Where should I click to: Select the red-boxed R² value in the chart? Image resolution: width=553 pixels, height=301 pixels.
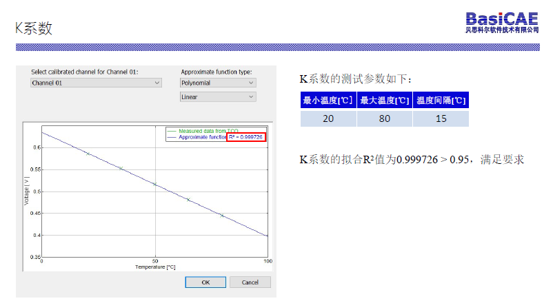coord(246,137)
